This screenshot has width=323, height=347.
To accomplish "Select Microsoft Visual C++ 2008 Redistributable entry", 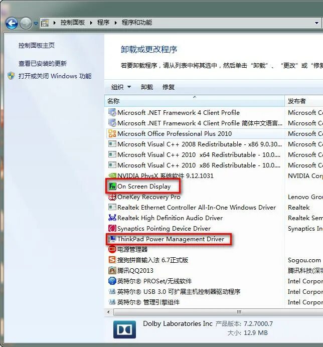I will coord(200,144).
